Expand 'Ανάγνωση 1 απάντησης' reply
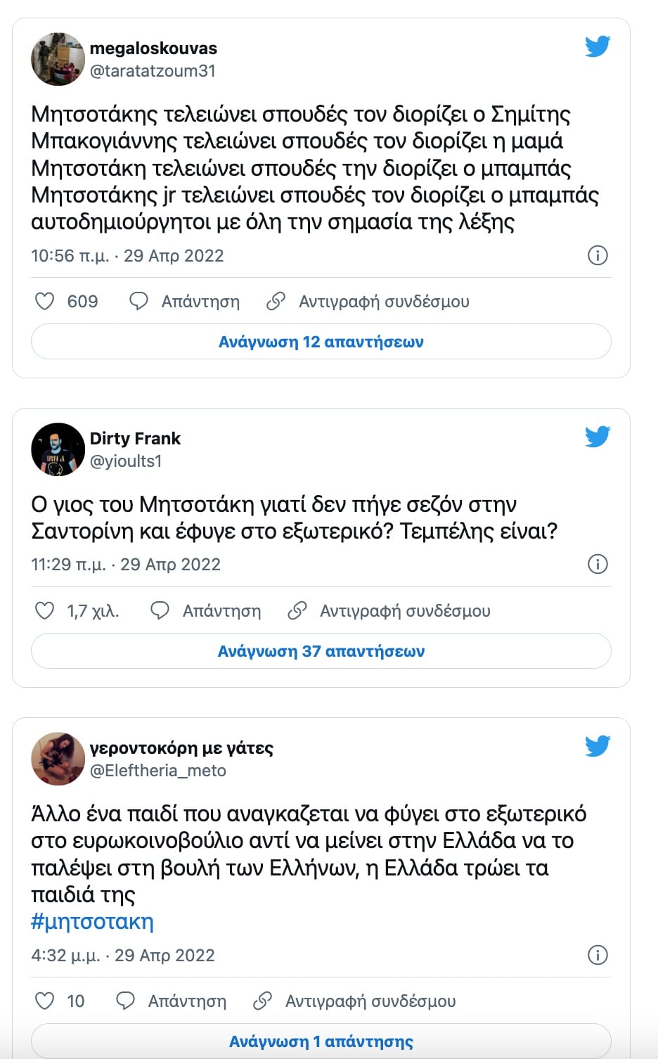 [x=321, y=1041]
